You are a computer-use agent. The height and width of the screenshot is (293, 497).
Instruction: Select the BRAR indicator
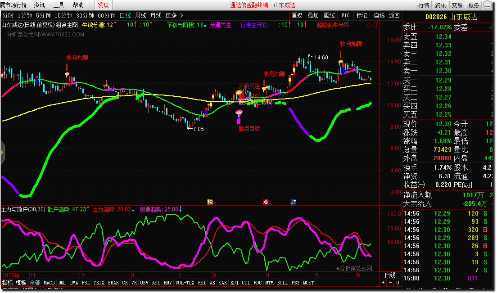(x=113, y=283)
